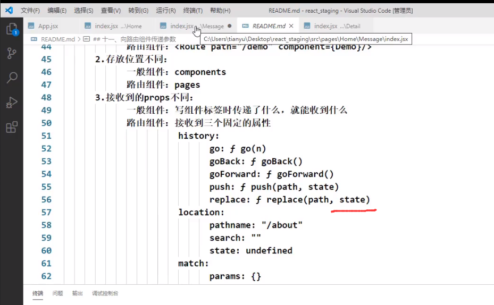The width and height of the screenshot is (494, 305).
Task: Open the 帮助(H) menu
Action: click(220, 11)
